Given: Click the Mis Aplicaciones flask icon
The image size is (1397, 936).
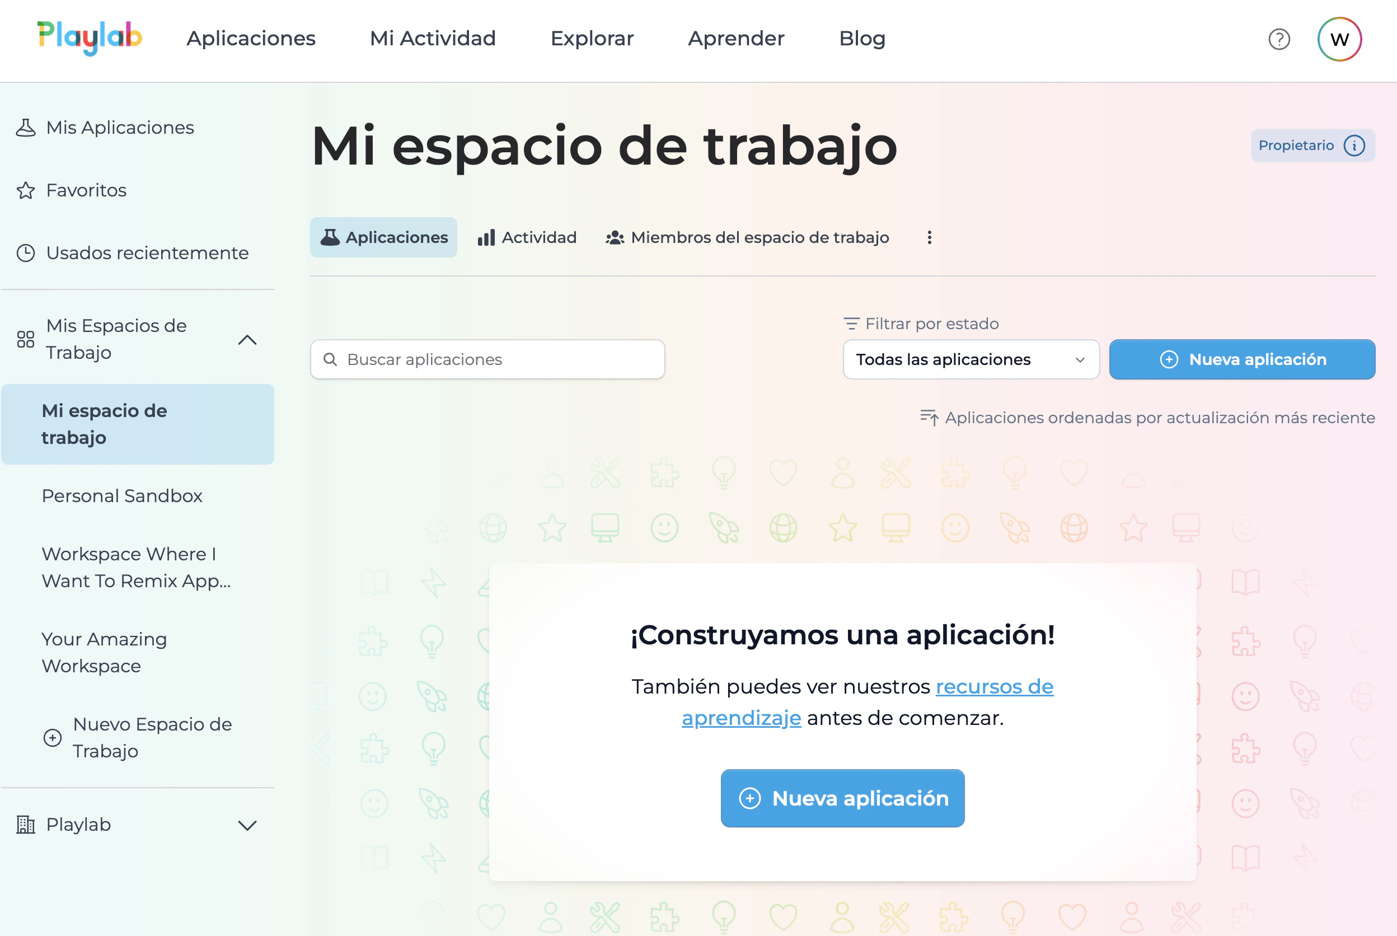Looking at the screenshot, I should pyautogui.click(x=26, y=128).
